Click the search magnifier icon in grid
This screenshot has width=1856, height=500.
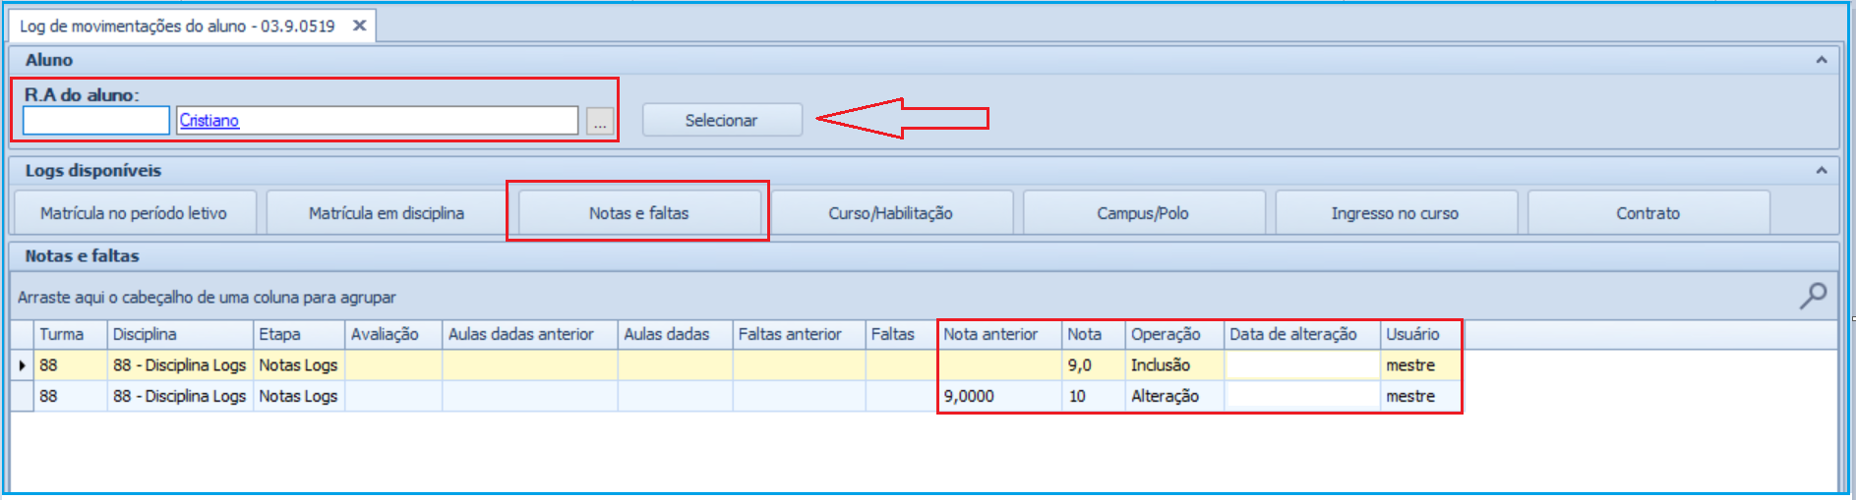[1813, 295]
